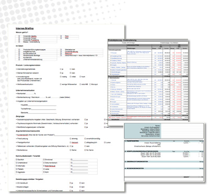Viewport: 209px width, 196px height.
Task: Click the Fahrtkosten section header
Action: point(164,141)
